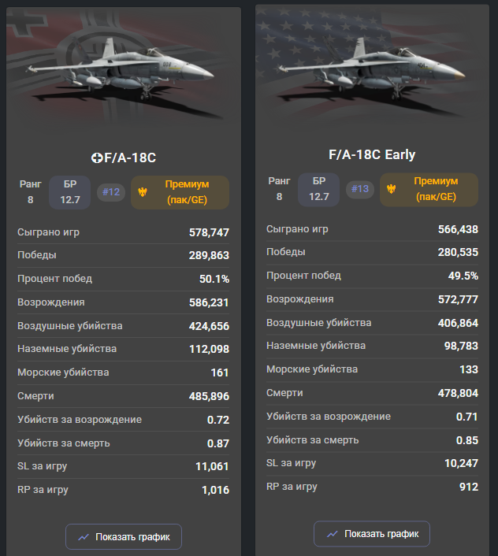Open the Показать график button under ✠F/A-18C
Viewport: 498px width, 556px height.
click(x=124, y=537)
